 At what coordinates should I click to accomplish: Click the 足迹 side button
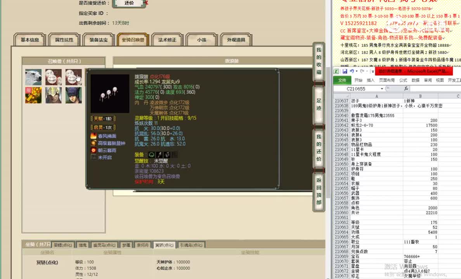point(319,104)
